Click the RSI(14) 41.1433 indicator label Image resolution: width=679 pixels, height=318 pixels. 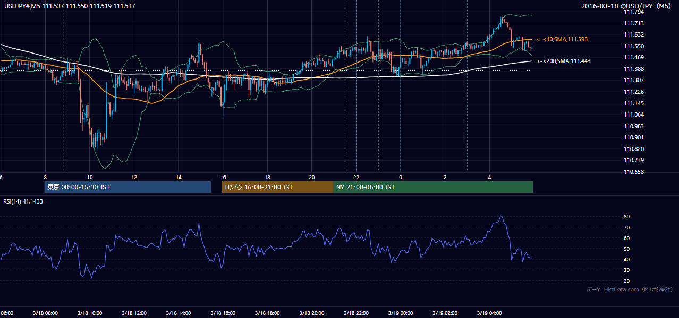click(22, 201)
